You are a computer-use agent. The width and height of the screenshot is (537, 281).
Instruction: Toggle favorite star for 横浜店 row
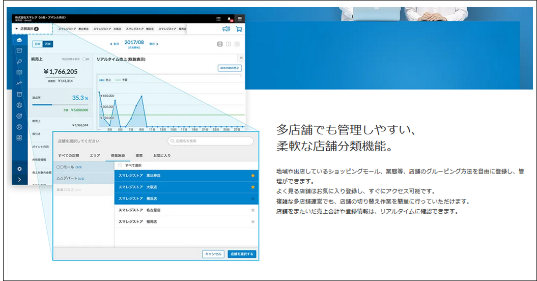pos(253,199)
